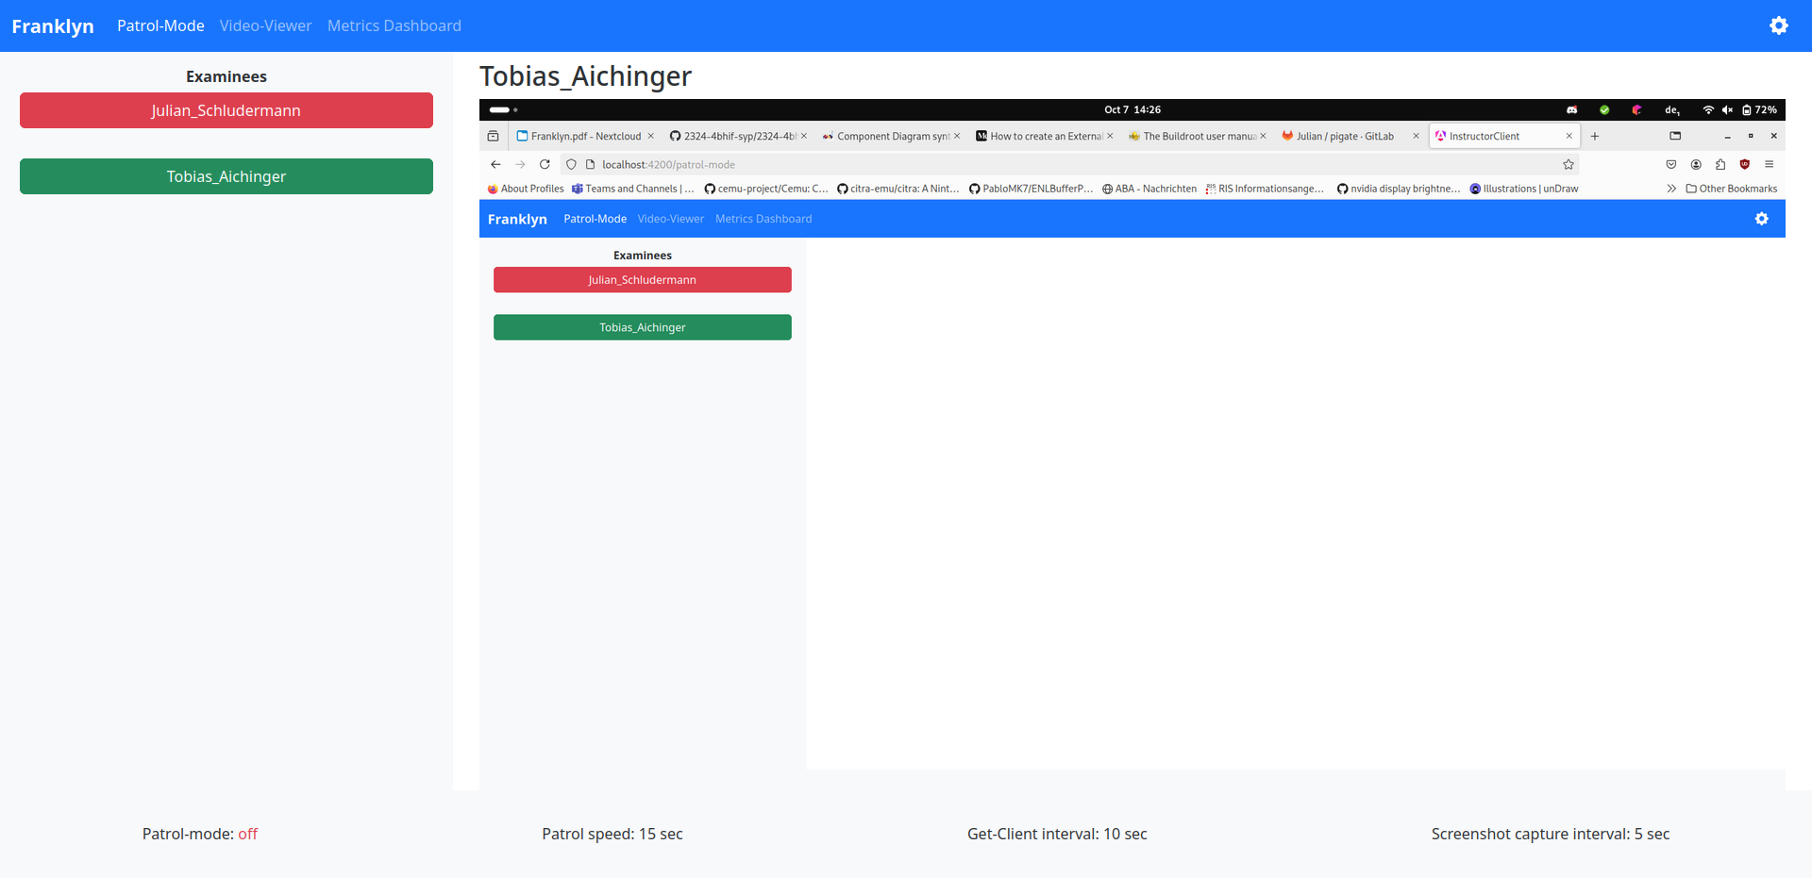Click the uBlock Origin shield icon in the captured browser
The height and width of the screenshot is (878, 1812).
click(1745, 164)
